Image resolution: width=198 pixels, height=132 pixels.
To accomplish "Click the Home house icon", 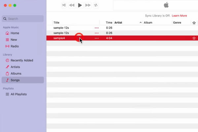I will (7, 33).
